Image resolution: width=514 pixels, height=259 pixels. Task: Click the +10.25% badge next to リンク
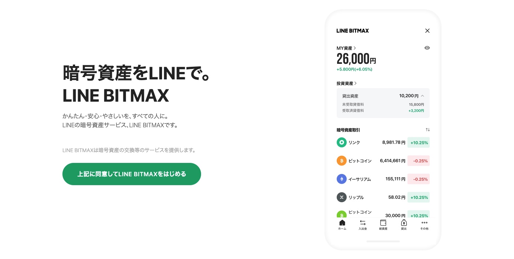[x=418, y=142]
